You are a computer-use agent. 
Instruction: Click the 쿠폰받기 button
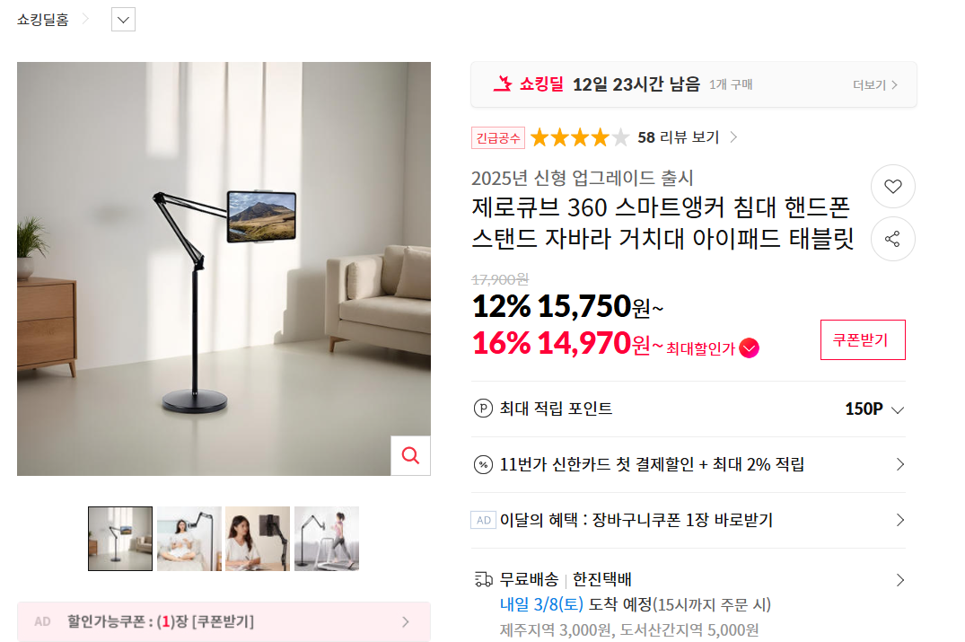pyautogui.click(x=863, y=339)
